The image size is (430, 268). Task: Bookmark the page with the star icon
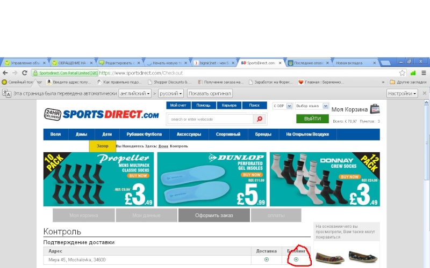402,73
